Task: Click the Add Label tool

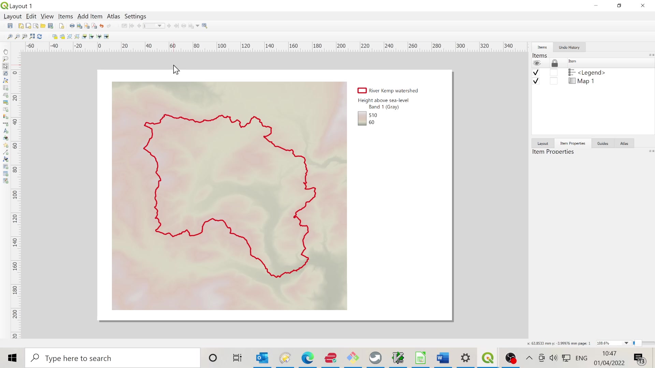Action: [x=5, y=109]
